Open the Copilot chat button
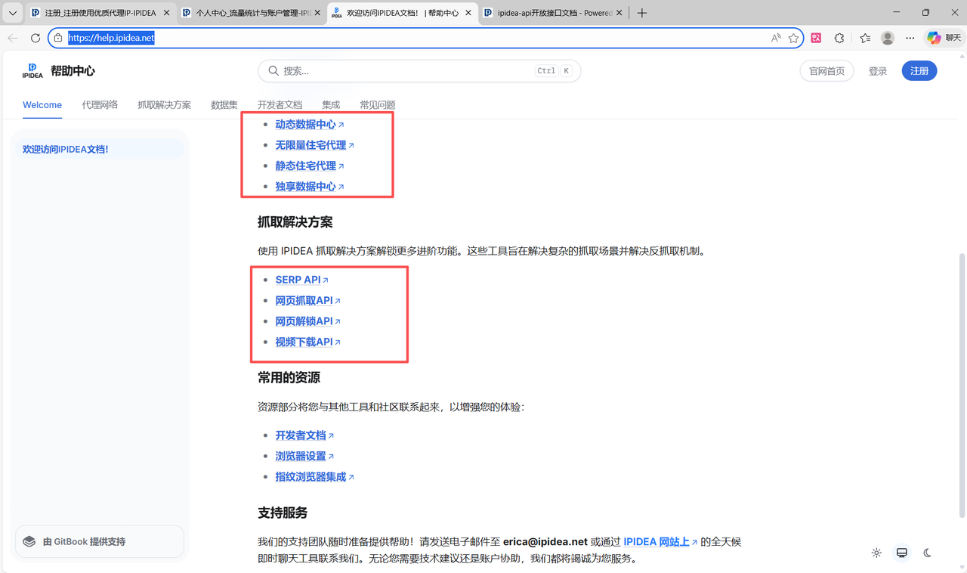 click(x=944, y=38)
